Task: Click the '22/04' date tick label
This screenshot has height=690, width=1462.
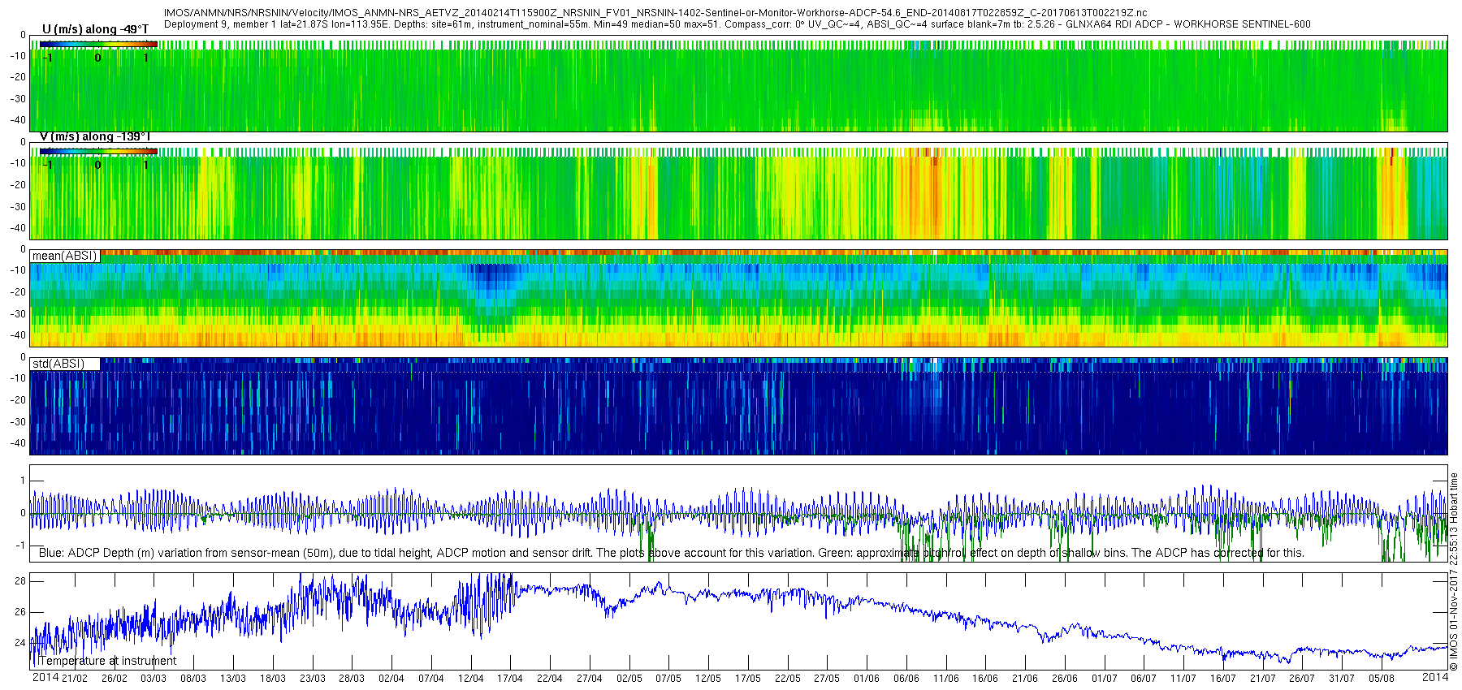Action: pos(550,679)
